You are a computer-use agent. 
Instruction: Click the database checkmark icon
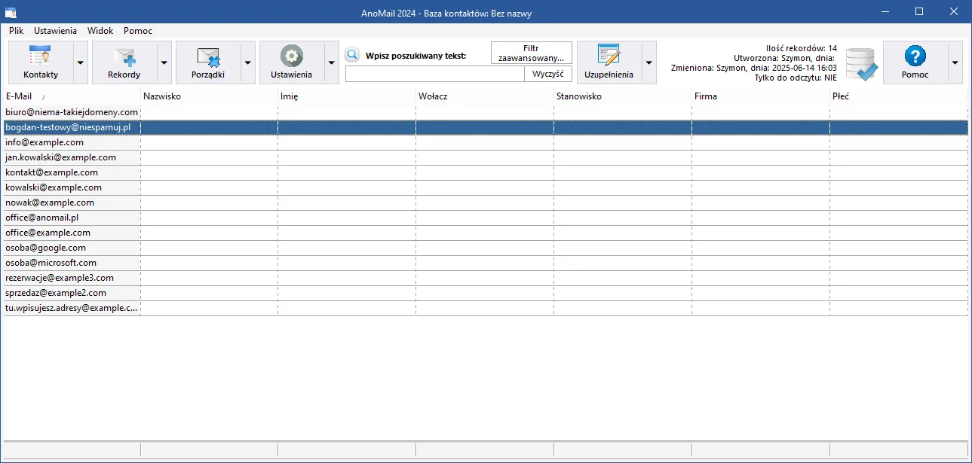pos(861,64)
